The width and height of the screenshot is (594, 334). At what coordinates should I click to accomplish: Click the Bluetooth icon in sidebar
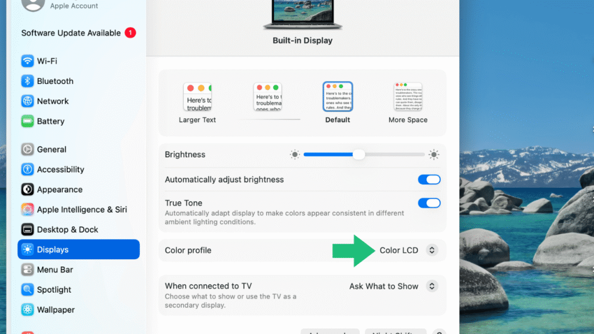[27, 81]
